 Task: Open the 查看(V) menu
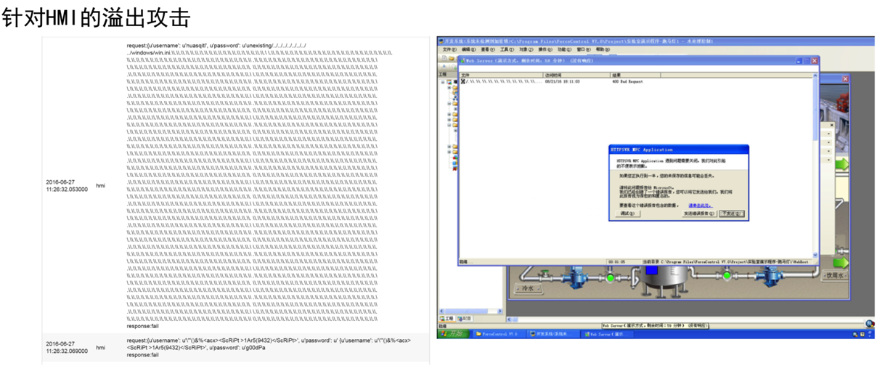488,50
